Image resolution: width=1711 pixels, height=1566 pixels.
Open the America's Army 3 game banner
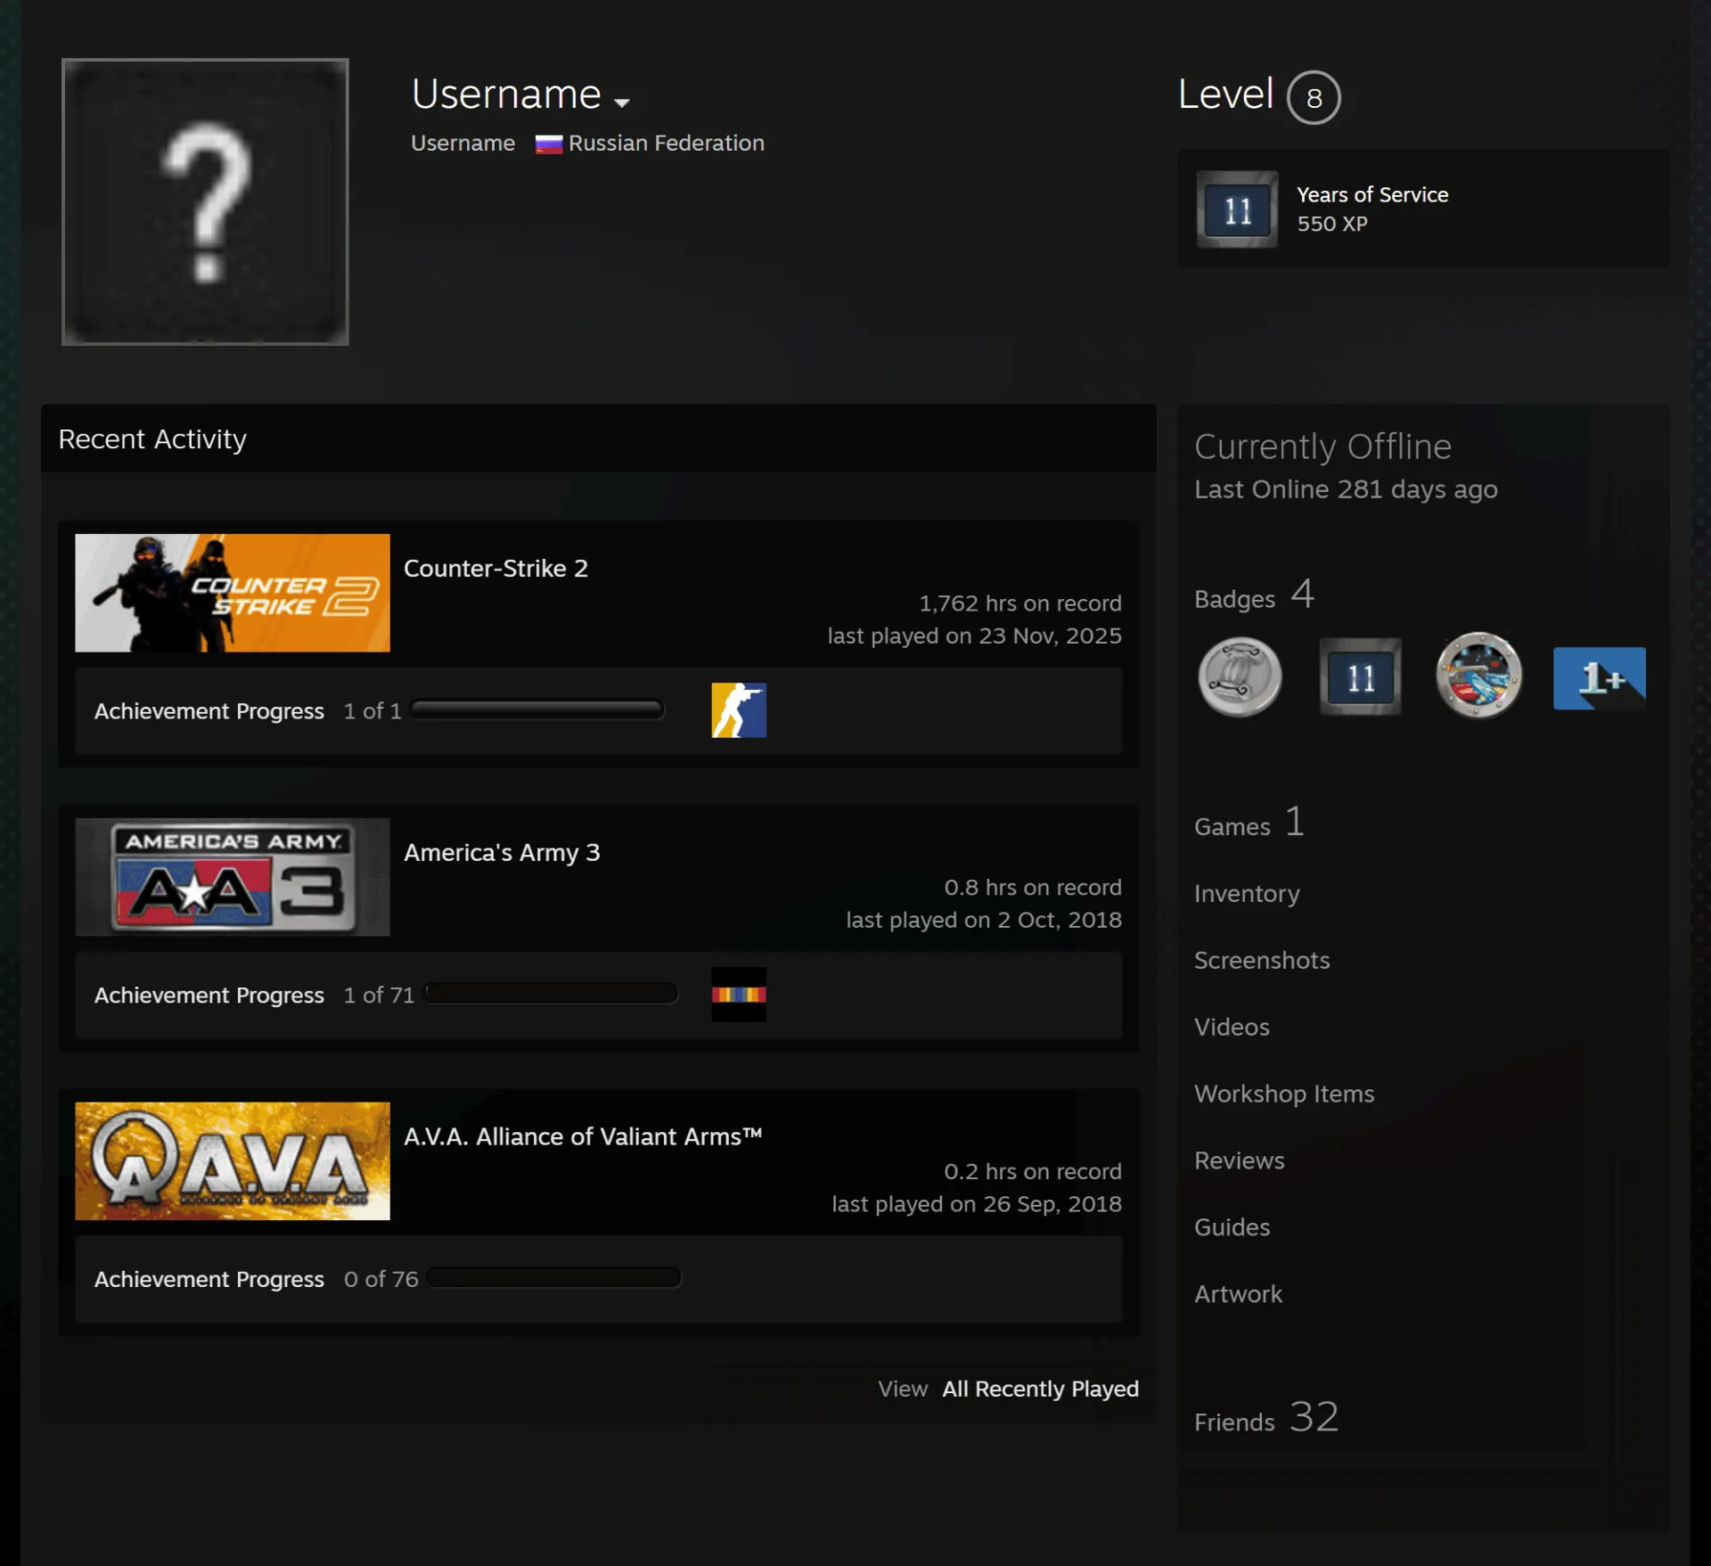pos(233,877)
